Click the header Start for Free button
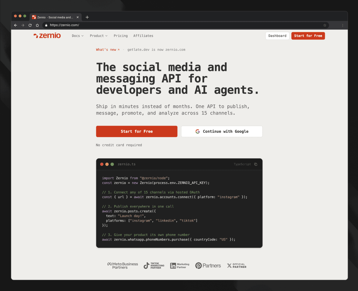Viewport: 358px width, 291px height. tap(308, 36)
